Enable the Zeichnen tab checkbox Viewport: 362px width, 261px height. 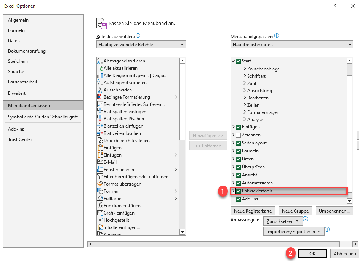pos(238,135)
